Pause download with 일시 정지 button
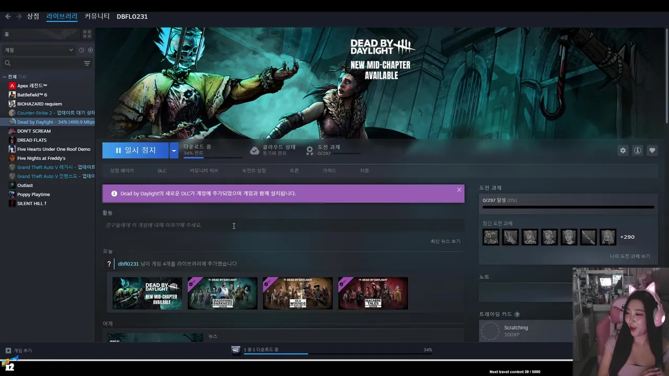The image size is (669, 376). tap(135, 150)
